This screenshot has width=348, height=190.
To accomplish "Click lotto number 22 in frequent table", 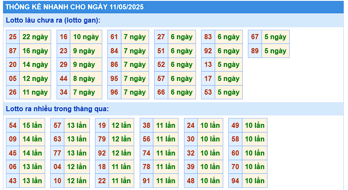I will [102, 181].
